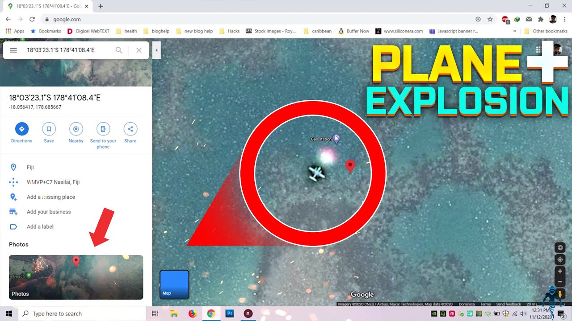Image resolution: width=572 pixels, height=321 pixels.
Task: Show hidden bookmarks overflow chevron
Action: (515, 31)
